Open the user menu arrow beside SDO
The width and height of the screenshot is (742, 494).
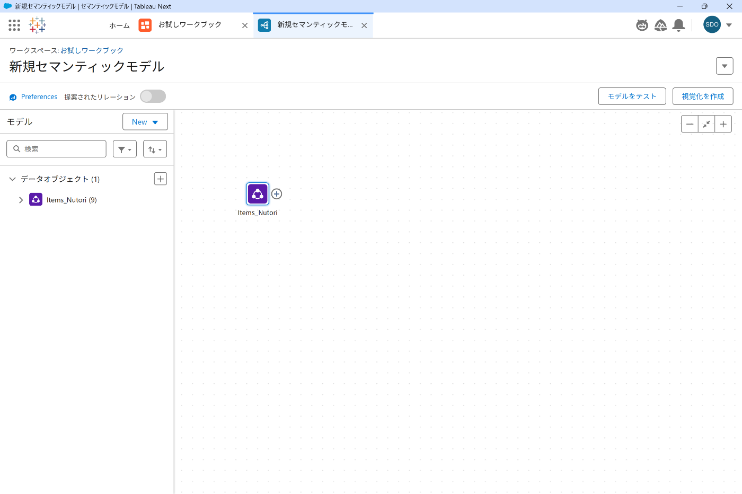pyautogui.click(x=729, y=25)
